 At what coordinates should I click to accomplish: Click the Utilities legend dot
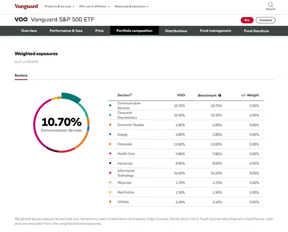(x=110, y=202)
